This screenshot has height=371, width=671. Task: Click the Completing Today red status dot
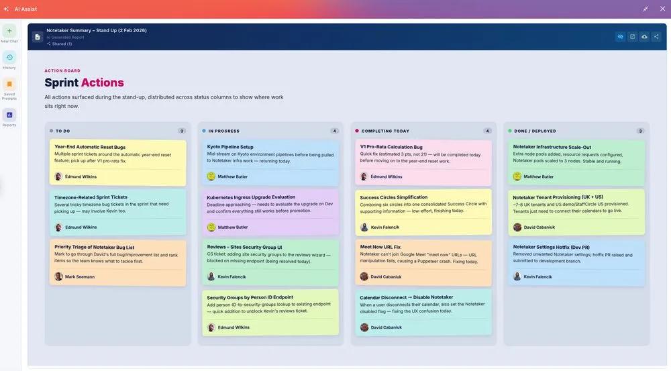click(357, 131)
